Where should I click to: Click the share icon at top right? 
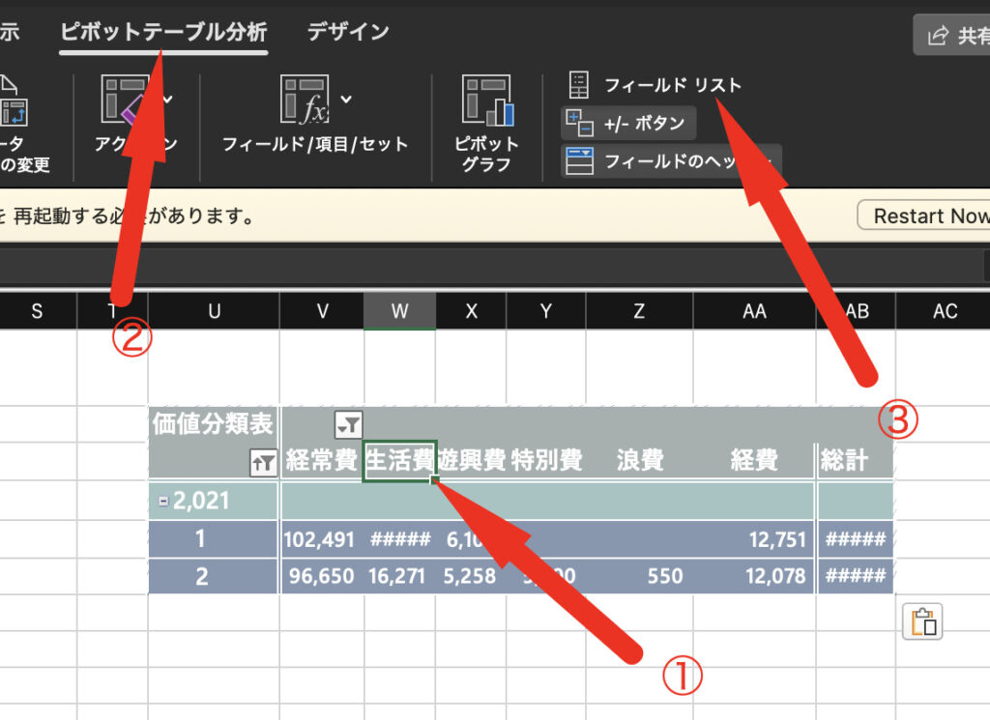pyautogui.click(x=937, y=36)
